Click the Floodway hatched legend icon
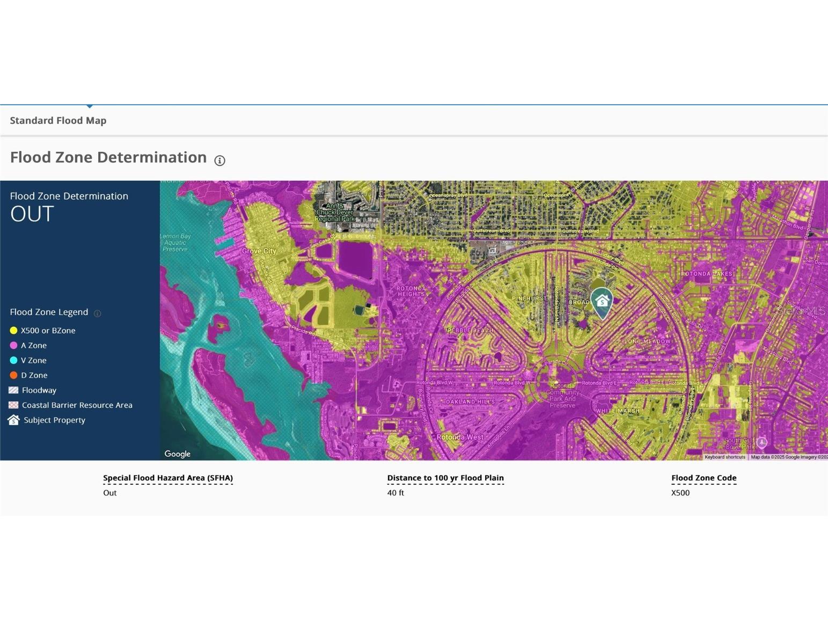This screenshot has height=621, width=828. [x=14, y=390]
